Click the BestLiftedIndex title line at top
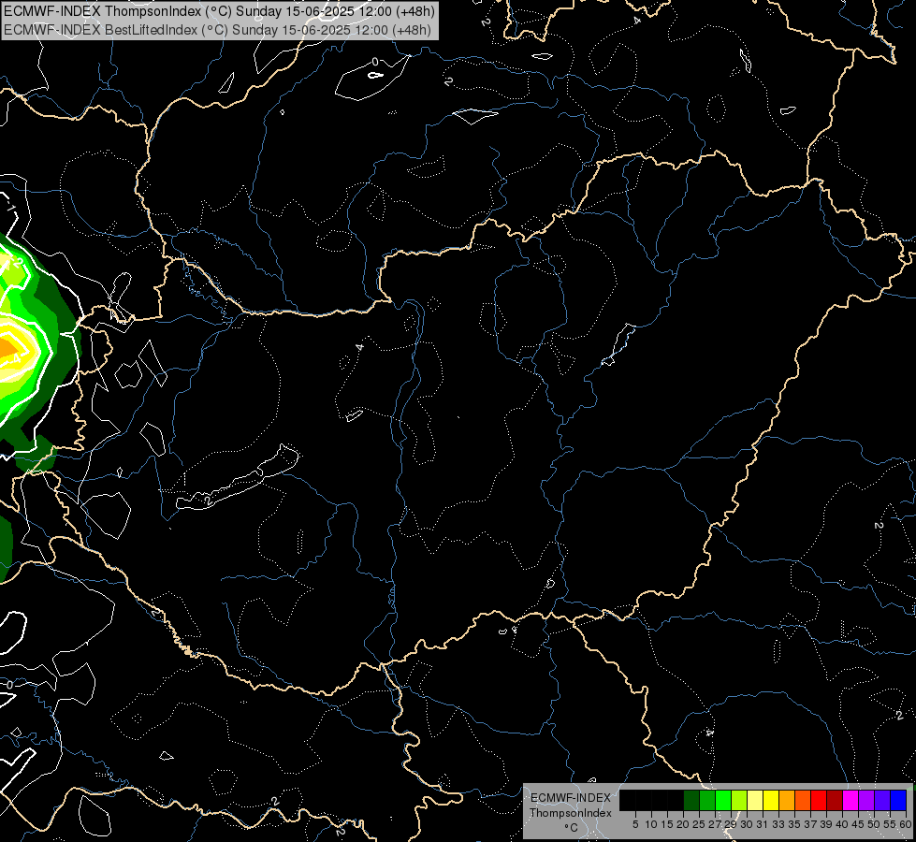Image resolution: width=916 pixels, height=842 pixels. [x=218, y=30]
